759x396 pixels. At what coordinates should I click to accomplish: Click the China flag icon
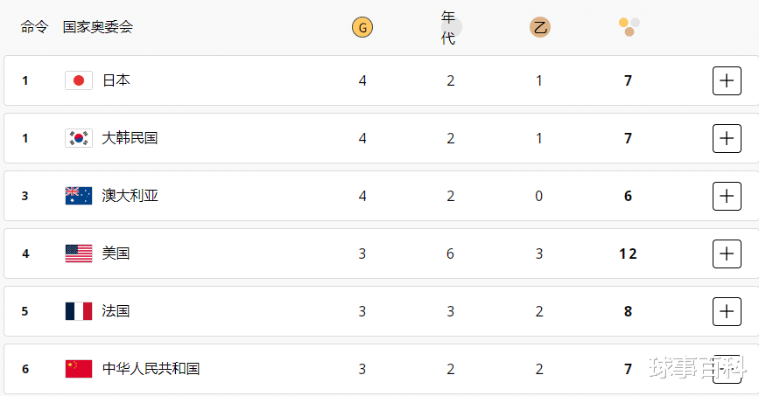79,369
